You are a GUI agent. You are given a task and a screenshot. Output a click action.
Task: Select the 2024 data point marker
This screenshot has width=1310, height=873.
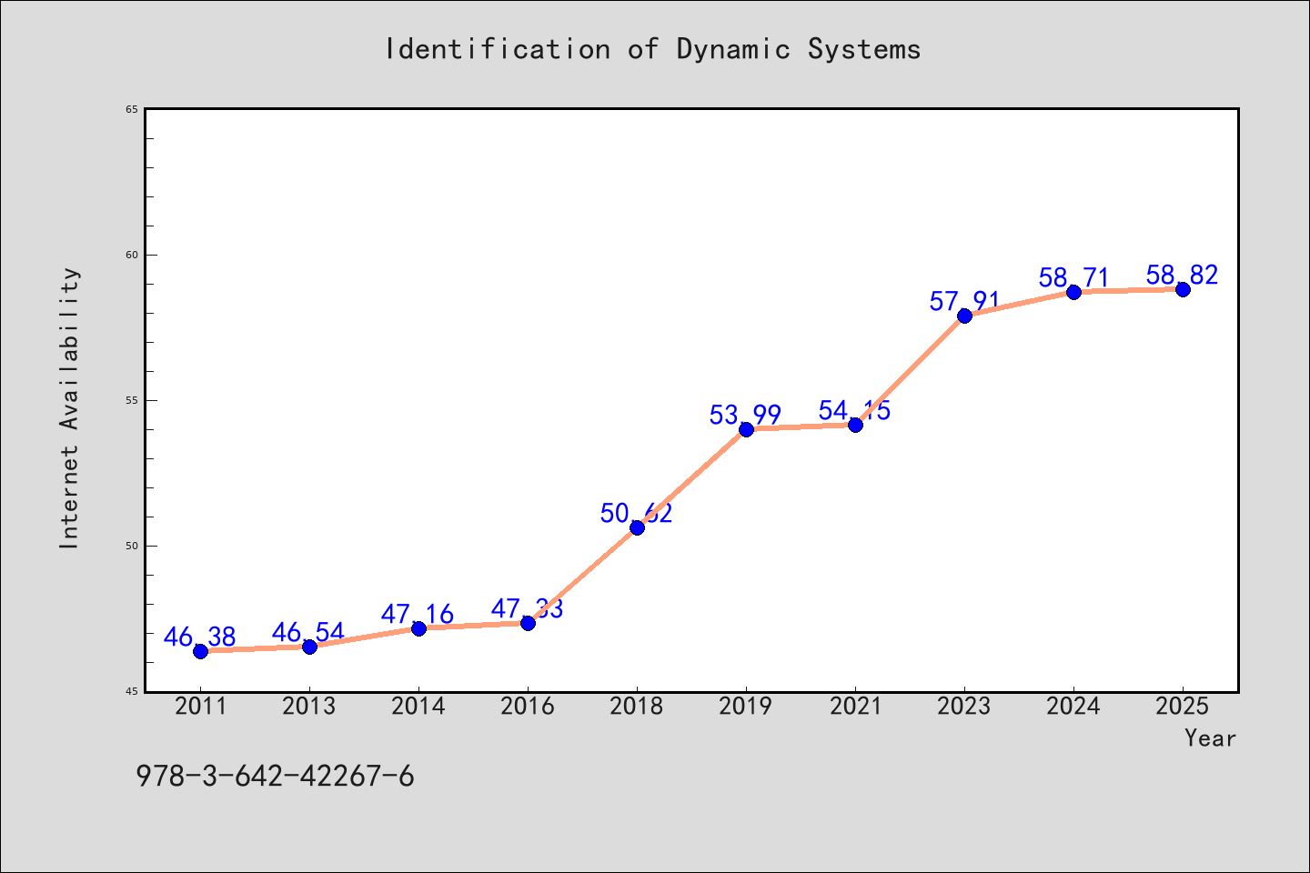1073,292
